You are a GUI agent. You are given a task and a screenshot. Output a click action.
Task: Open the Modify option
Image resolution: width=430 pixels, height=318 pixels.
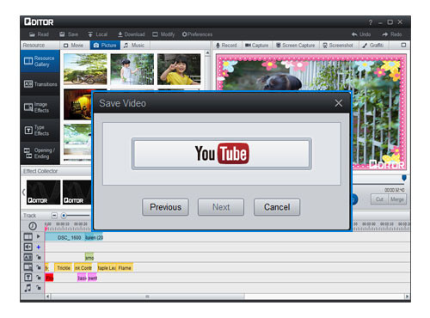click(x=163, y=34)
